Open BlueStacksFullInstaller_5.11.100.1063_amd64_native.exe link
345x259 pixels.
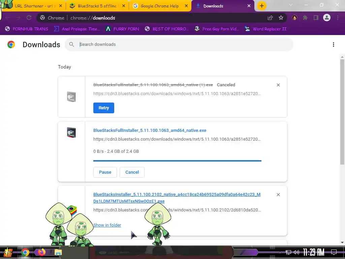[x=150, y=131]
